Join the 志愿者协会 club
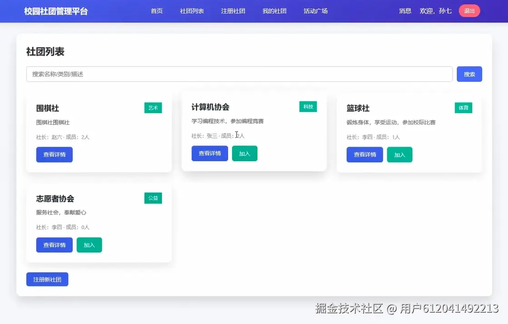 89,245
